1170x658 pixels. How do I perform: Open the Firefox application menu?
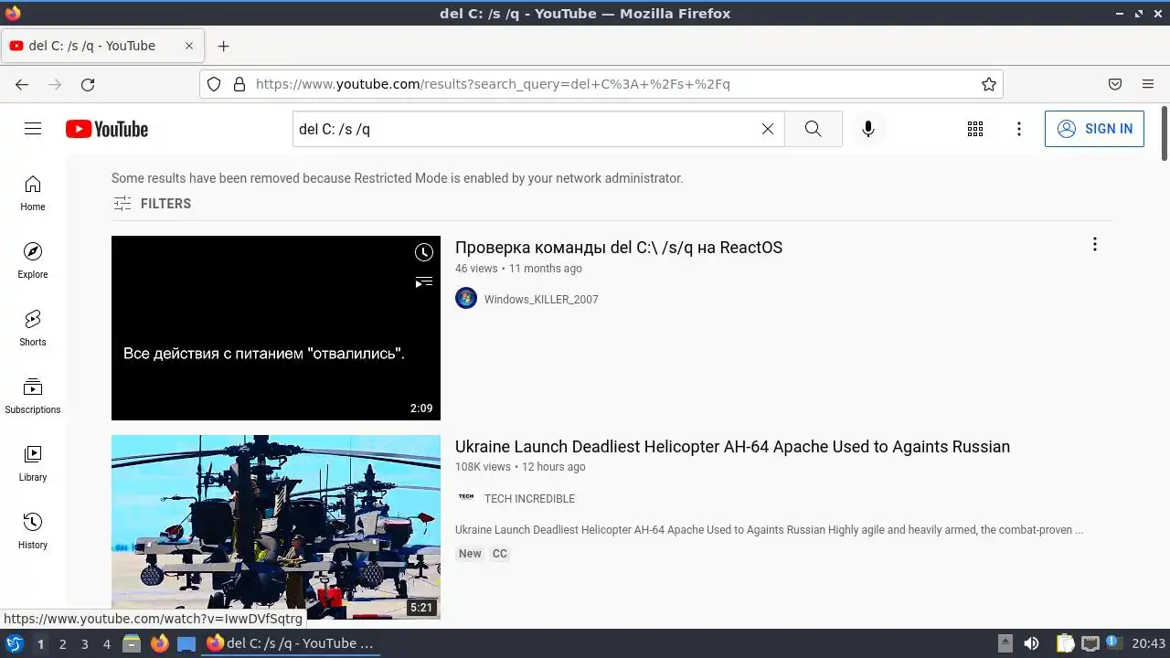coord(1148,84)
